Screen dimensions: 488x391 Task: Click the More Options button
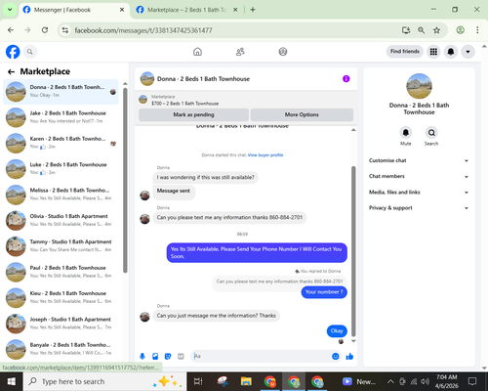tap(302, 114)
